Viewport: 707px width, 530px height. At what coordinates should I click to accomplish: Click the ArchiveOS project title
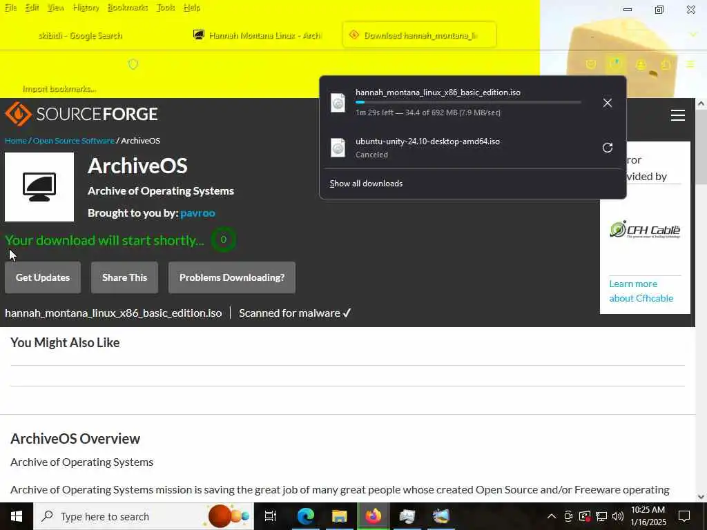click(137, 166)
